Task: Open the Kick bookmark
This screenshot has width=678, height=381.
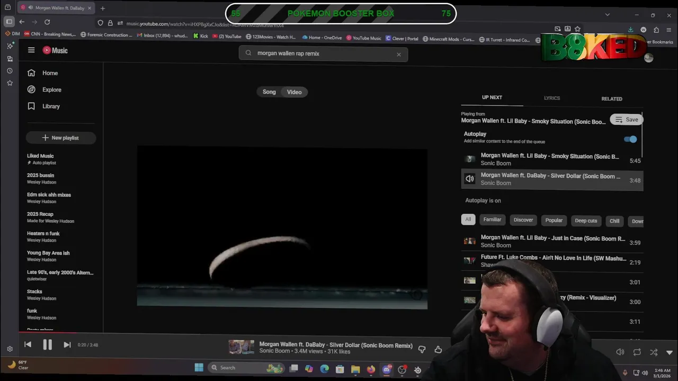Action: (x=200, y=37)
